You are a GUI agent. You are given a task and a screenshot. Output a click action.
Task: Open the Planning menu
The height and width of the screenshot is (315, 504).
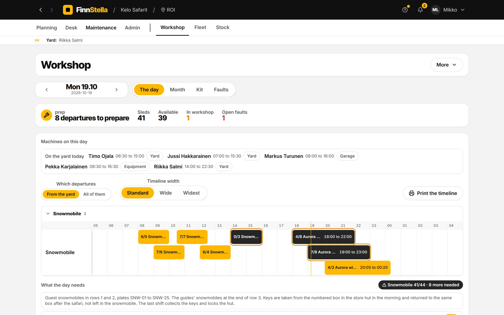tap(47, 28)
